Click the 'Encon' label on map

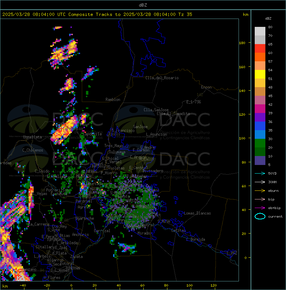[x=206, y=87]
